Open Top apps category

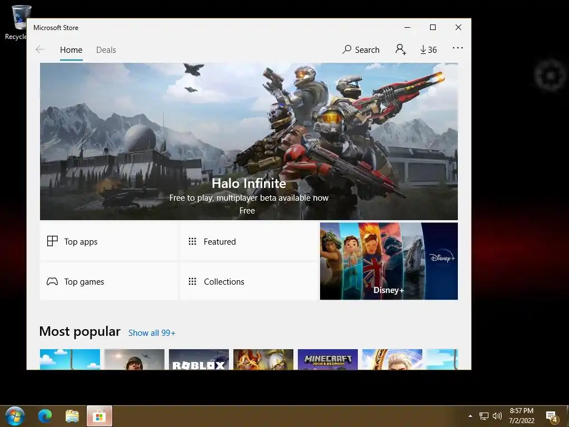(108, 241)
